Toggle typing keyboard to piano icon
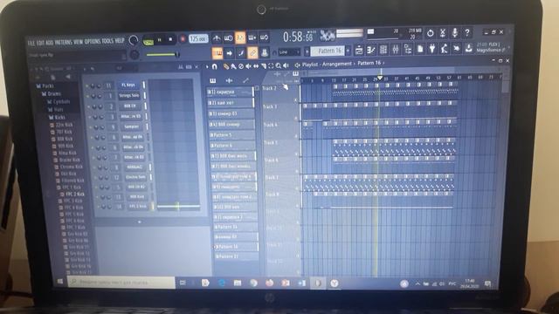The height and width of the screenshot is (314, 559). pos(217,53)
